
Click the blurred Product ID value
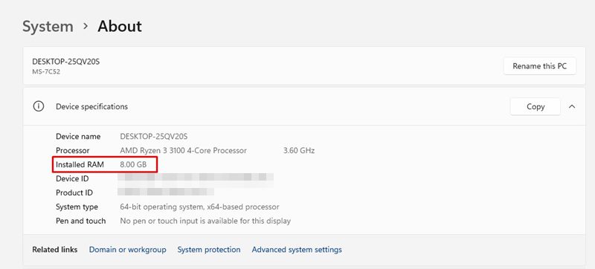click(x=166, y=192)
